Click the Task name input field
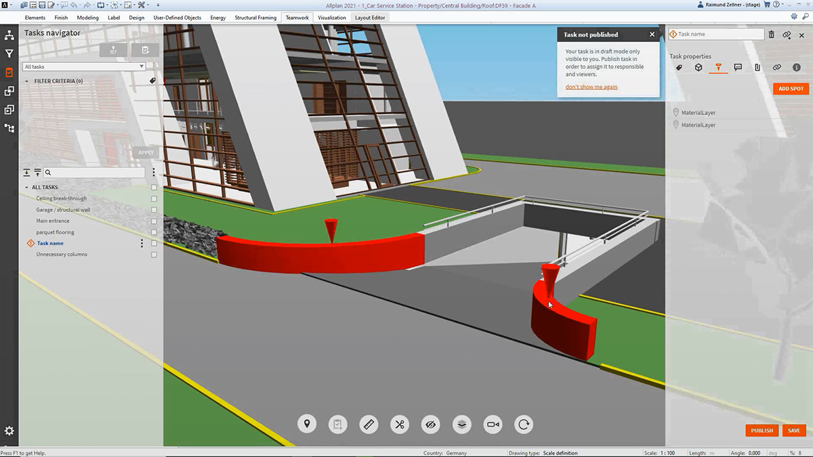This screenshot has width=813, height=457. pos(720,35)
